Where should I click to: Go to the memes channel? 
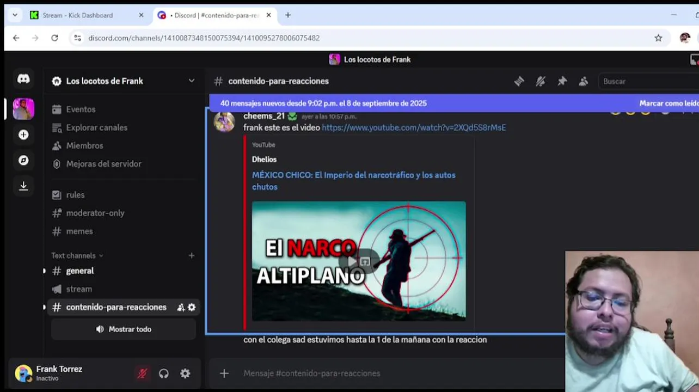click(79, 231)
